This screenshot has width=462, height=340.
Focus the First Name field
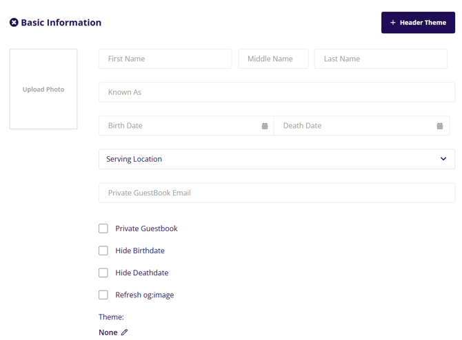pyautogui.click(x=165, y=59)
